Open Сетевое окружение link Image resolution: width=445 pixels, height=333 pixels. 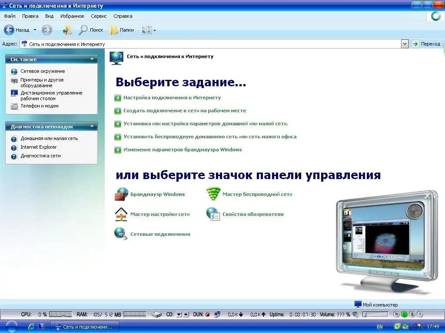tap(43, 71)
